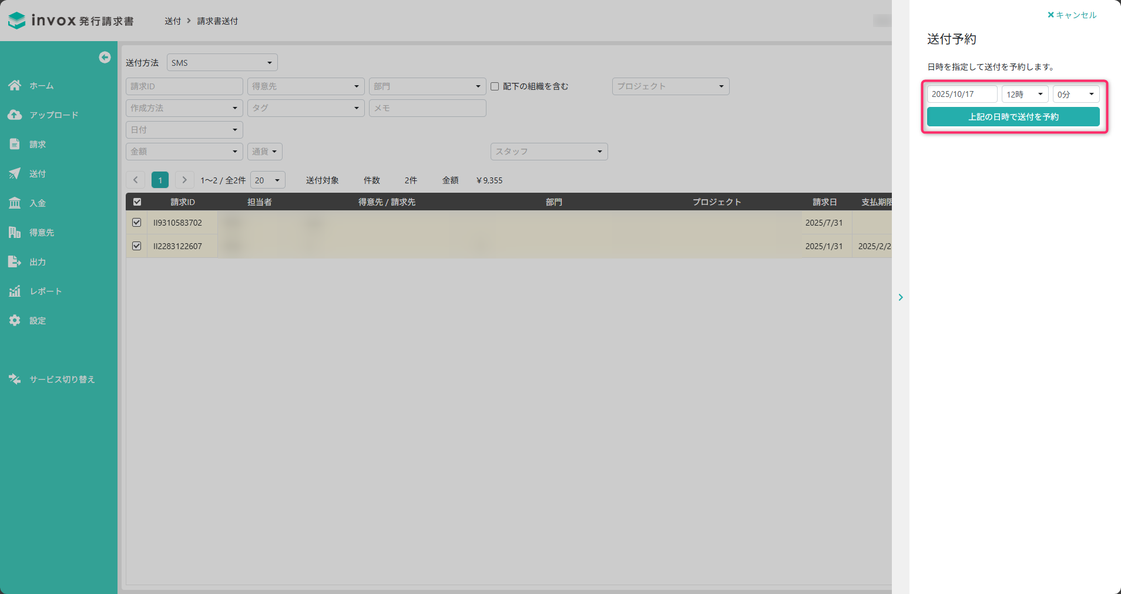
Task: Collapse sidebar with the arrow circle icon
Action: coord(105,57)
